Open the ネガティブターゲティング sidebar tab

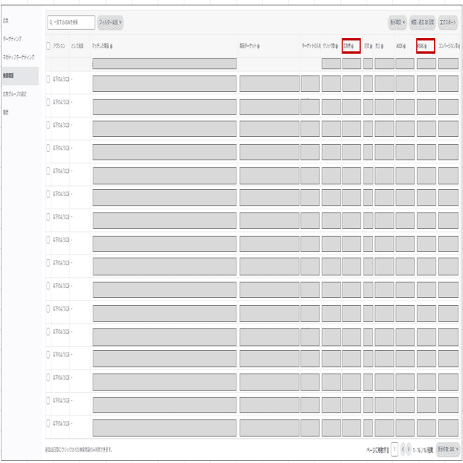tap(19, 57)
